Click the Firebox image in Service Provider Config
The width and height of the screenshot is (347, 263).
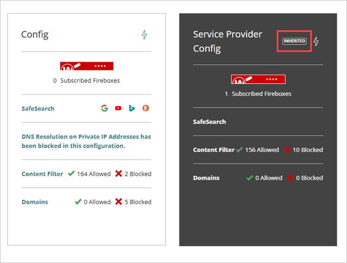pyautogui.click(x=258, y=80)
